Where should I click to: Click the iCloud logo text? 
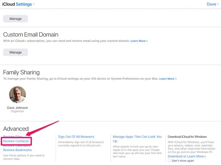pos(9,4)
